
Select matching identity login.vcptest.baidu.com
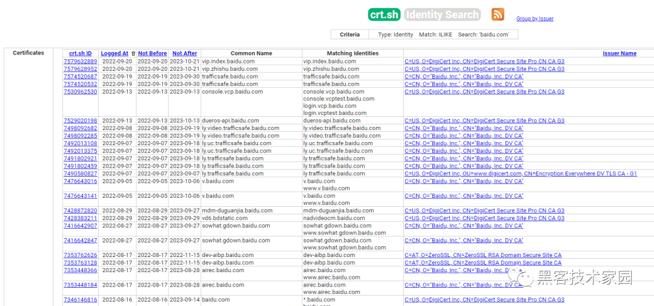point(335,113)
